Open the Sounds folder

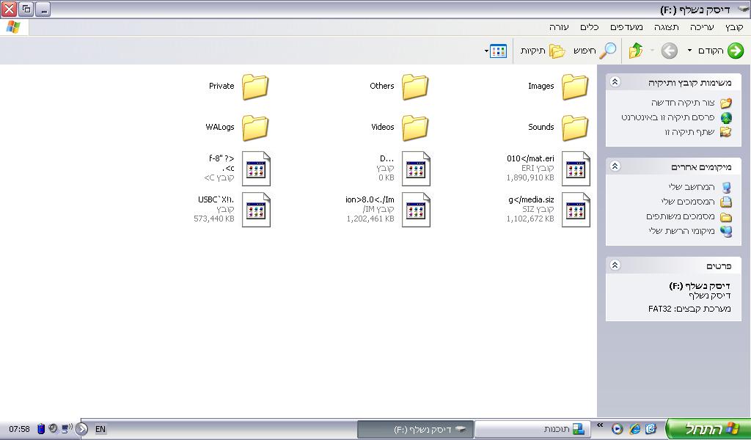575,128
